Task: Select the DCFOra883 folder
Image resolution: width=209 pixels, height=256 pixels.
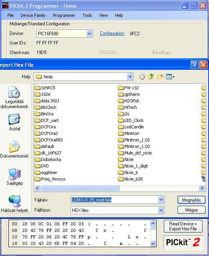Action: pyautogui.click(x=49, y=140)
